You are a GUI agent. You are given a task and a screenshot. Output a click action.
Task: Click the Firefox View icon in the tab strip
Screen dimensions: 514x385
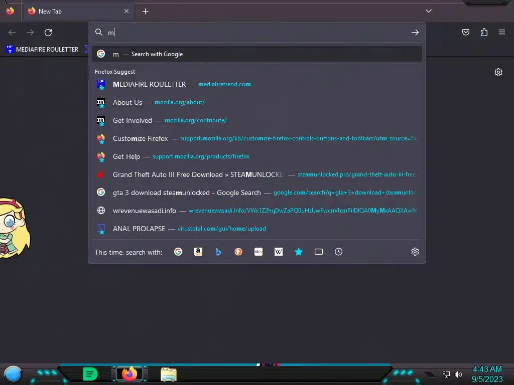[x=10, y=11]
